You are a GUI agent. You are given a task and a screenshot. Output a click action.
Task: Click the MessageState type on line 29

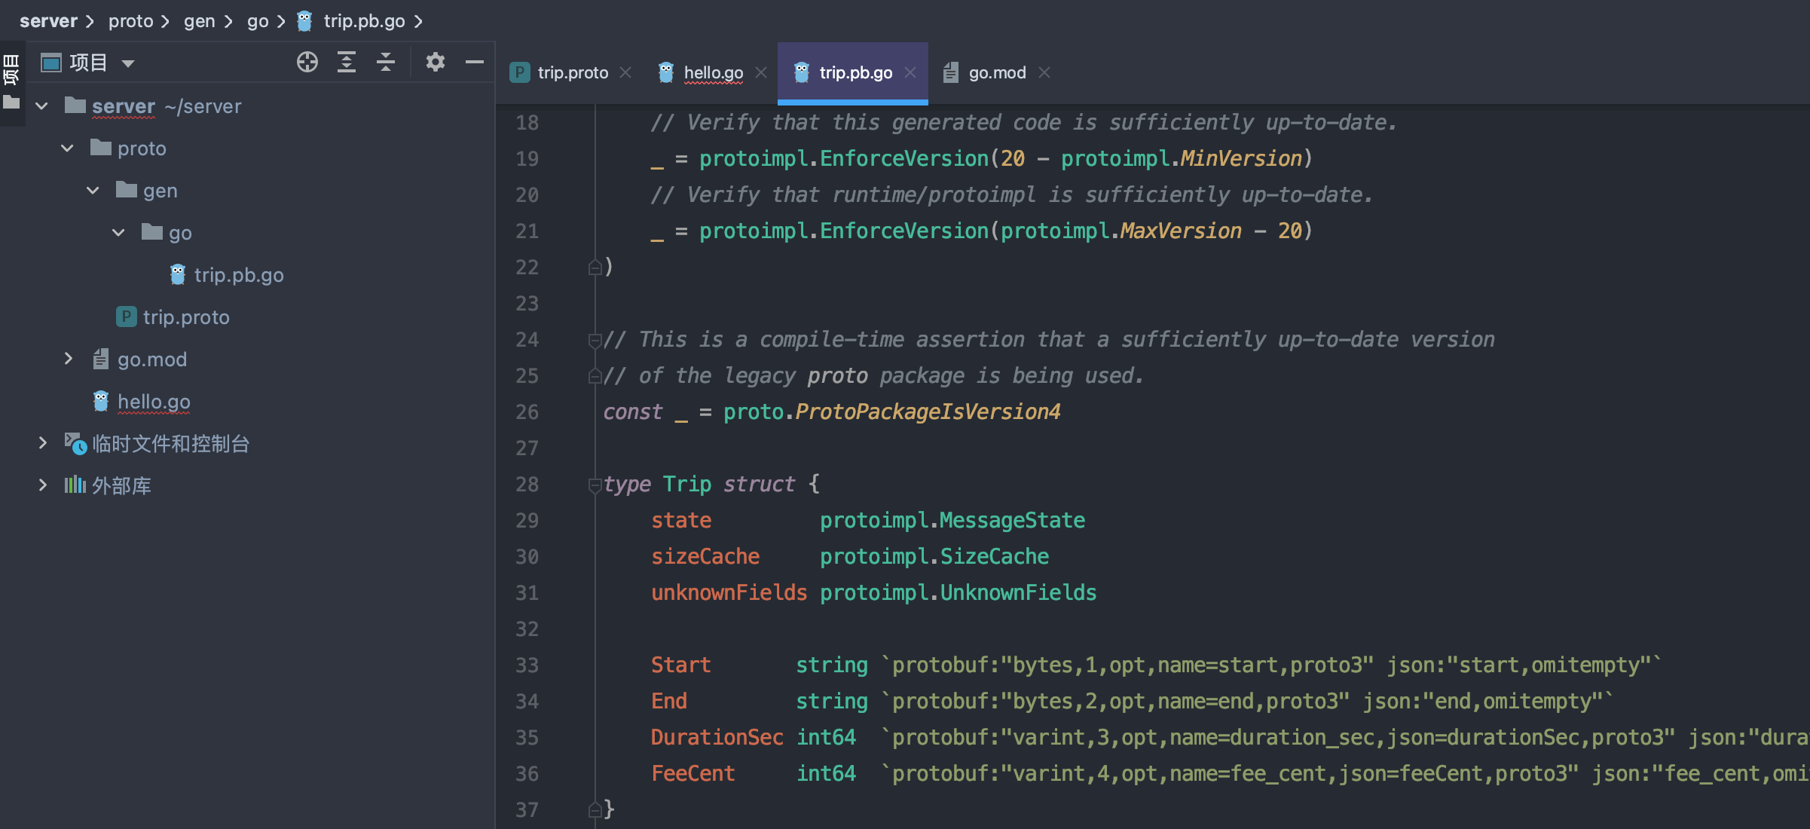1013,520
